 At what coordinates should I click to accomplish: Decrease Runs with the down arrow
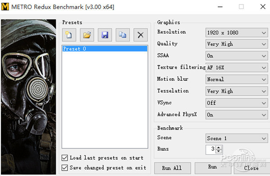(x=219, y=151)
